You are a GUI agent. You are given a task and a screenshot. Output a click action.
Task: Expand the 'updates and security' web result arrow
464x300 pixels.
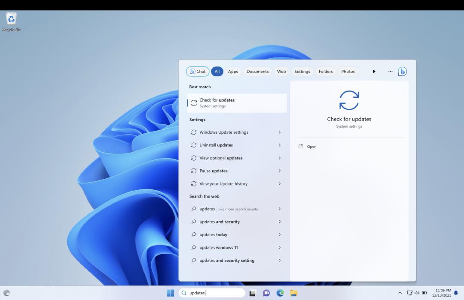tap(280, 222)
